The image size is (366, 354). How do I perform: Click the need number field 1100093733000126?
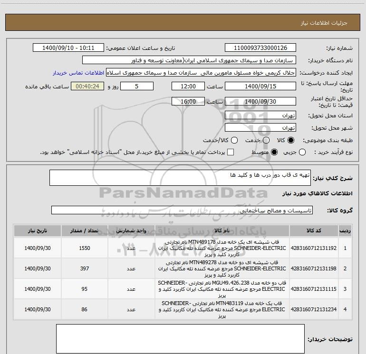click(260, 48)
